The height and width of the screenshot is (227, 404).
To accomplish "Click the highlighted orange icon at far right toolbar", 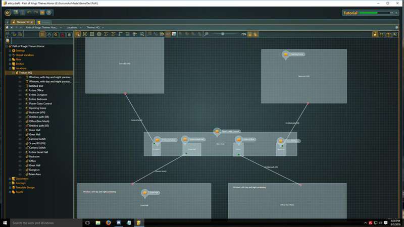I will click(375, 34).
